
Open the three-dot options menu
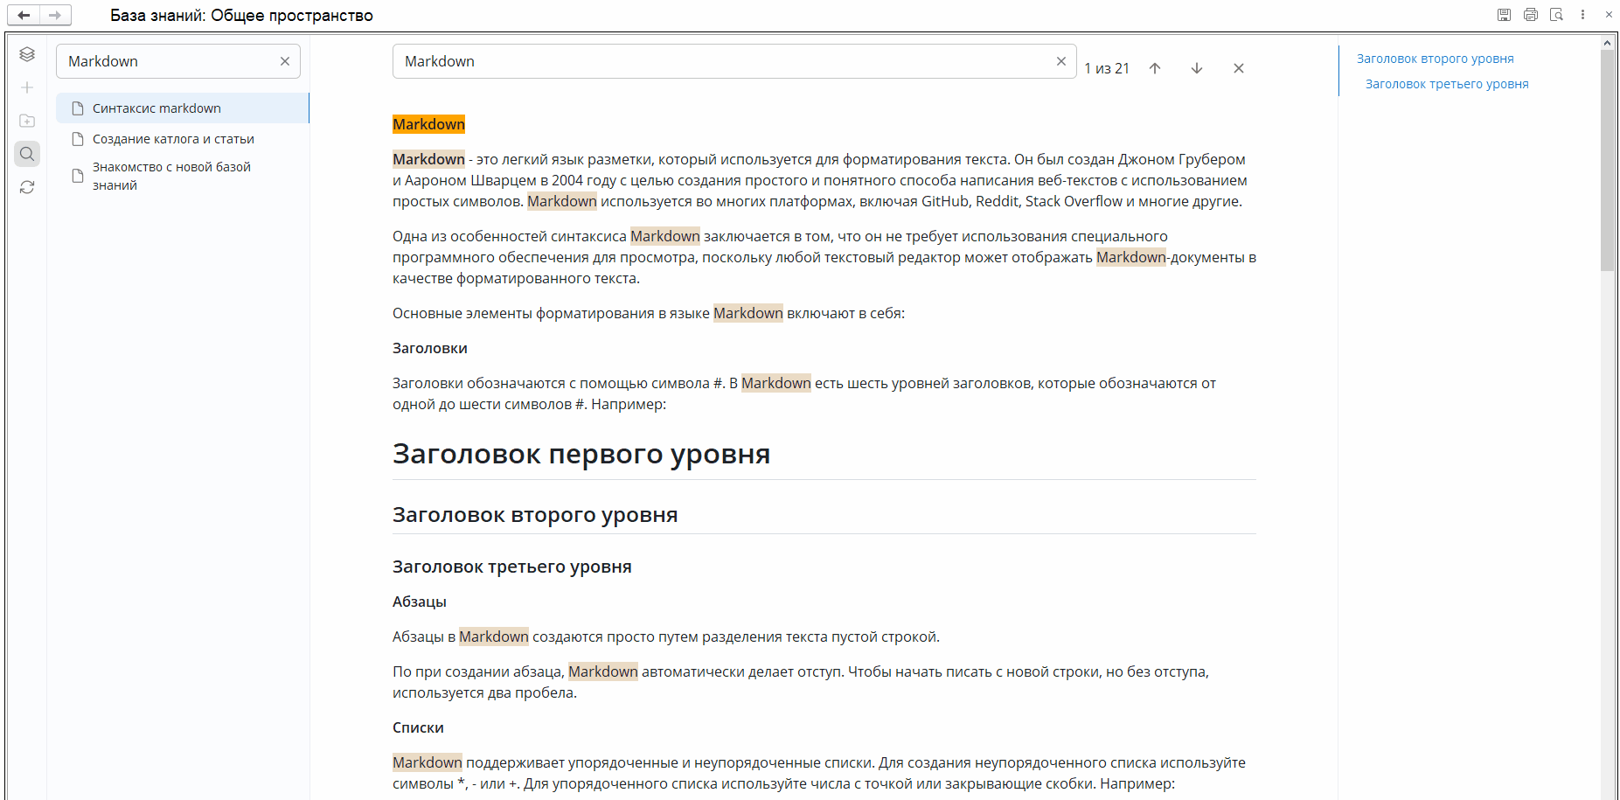click(x=1582, y=15)
